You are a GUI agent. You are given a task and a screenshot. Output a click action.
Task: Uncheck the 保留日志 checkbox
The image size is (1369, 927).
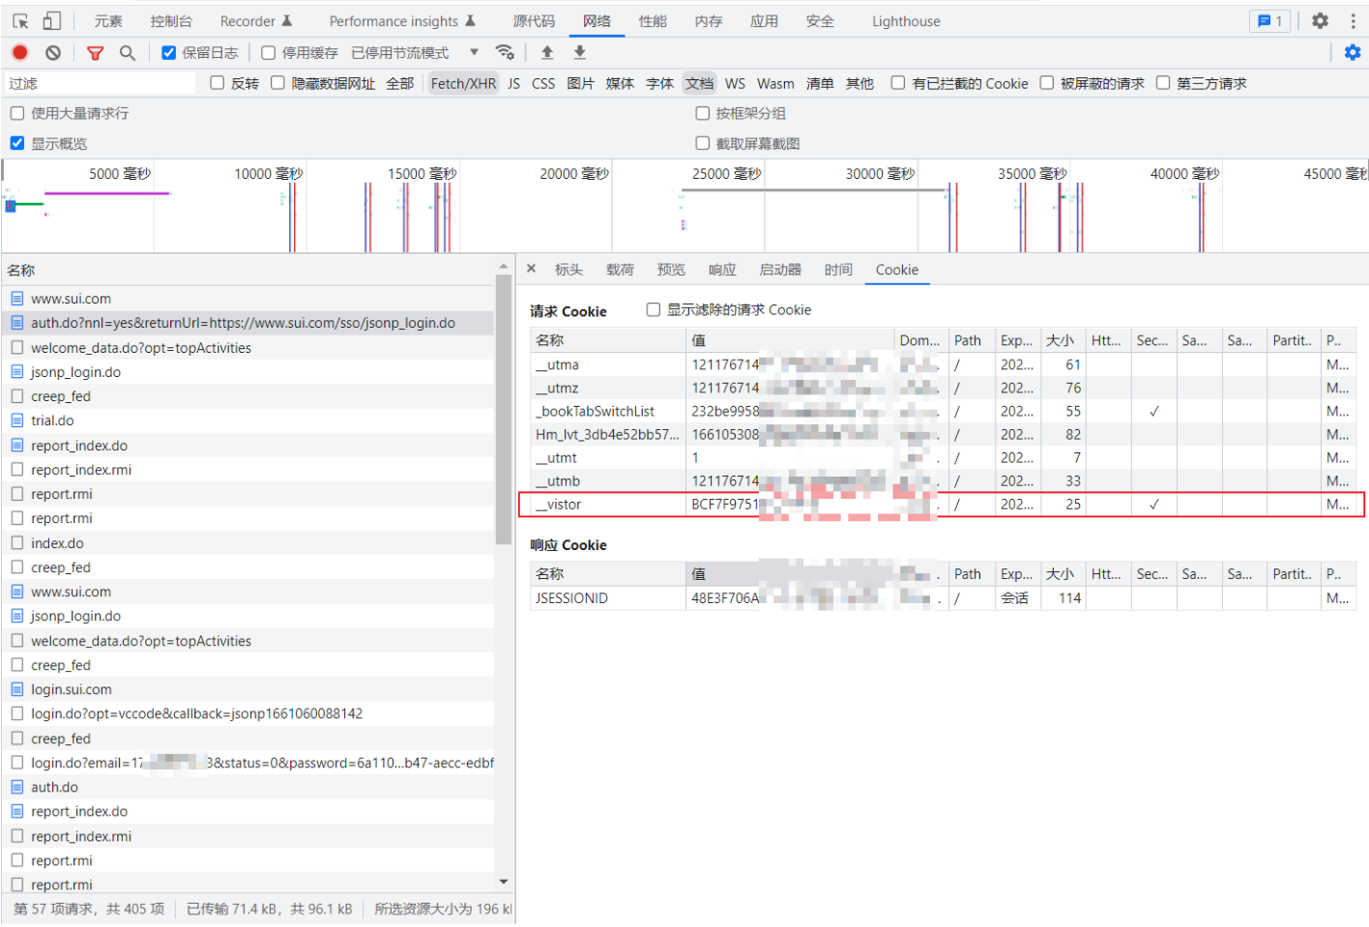point(169,53)
